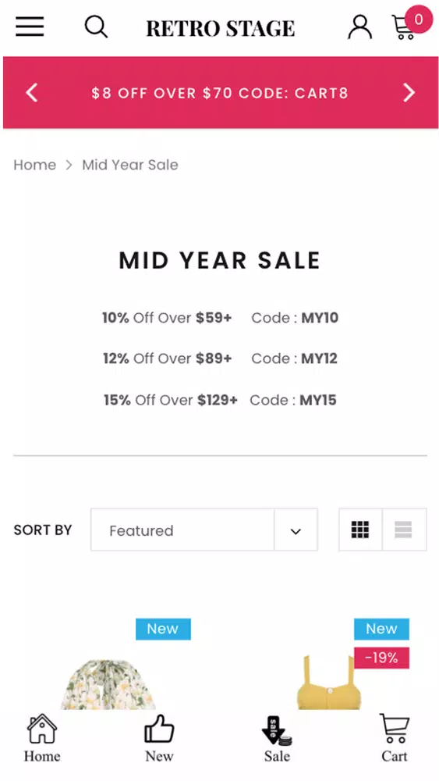Expand the Featured sort dropdown
The image size is (439, 781).
pyautogui.click(x=204, y=530)
